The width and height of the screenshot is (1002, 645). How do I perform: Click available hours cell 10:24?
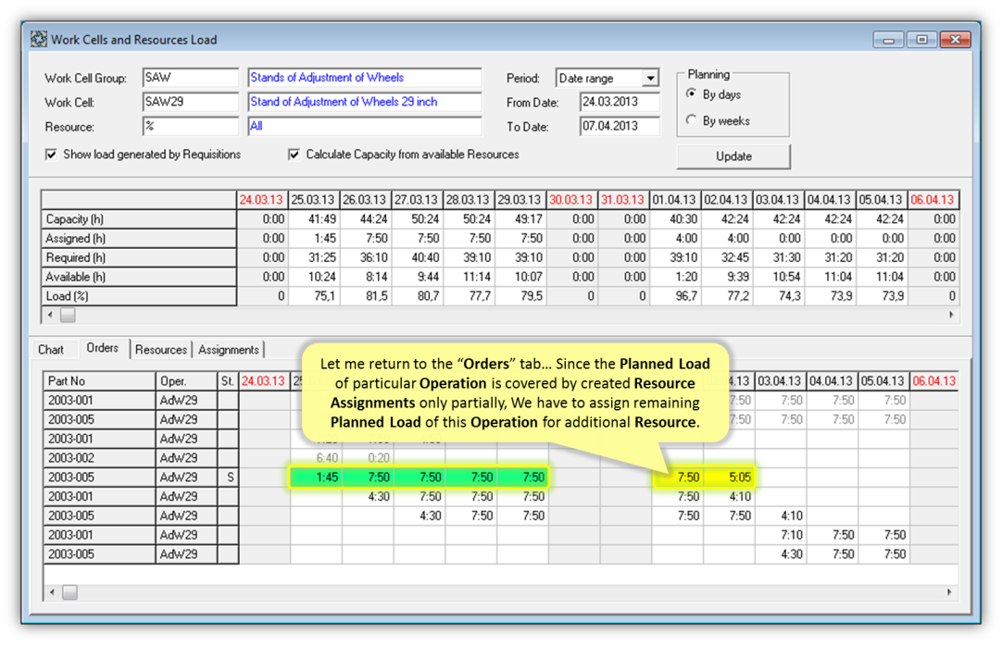point(314,277)
